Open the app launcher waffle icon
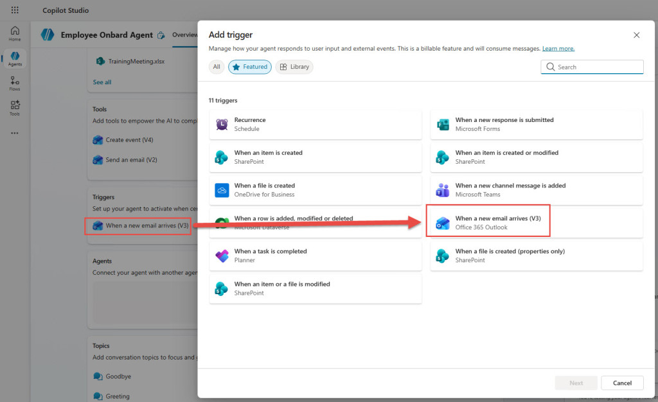Image resolution: width=658 pixels, height=402 pixels. click(x=15, y=10)
